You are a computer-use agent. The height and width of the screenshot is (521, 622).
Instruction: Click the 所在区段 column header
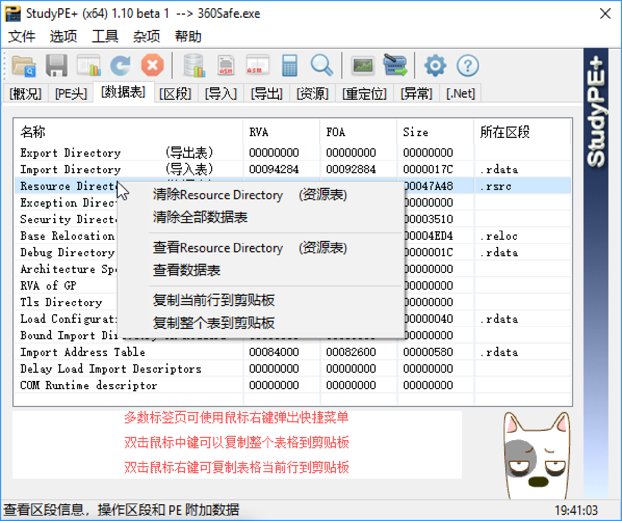point(522,132)
